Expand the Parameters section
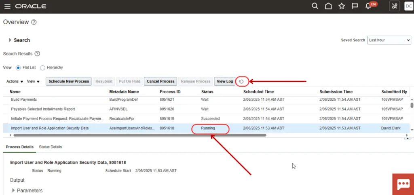This screenshot has width=414, height=195. point(13,190)
